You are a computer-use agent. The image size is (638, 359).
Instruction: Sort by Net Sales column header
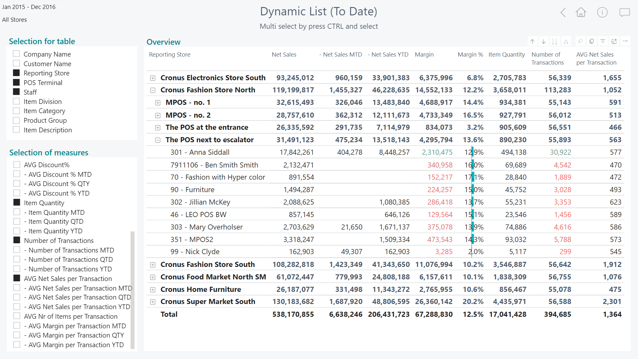[284, 55]
